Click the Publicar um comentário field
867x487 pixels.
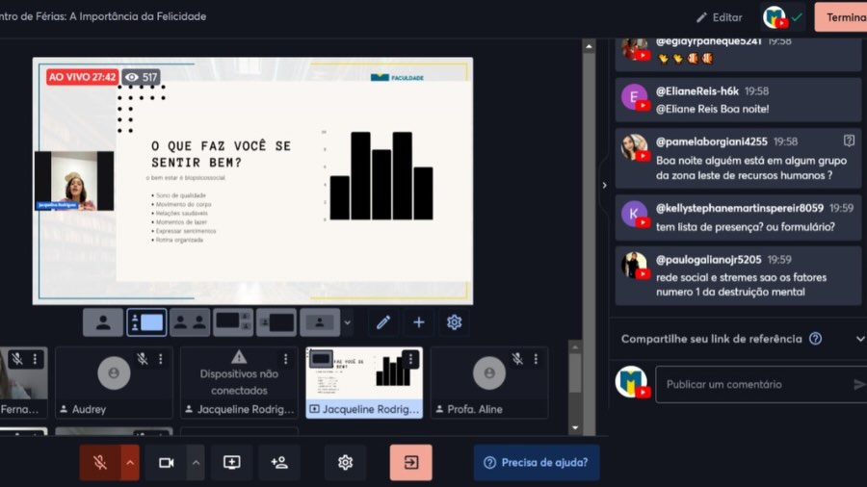point(751,384)
